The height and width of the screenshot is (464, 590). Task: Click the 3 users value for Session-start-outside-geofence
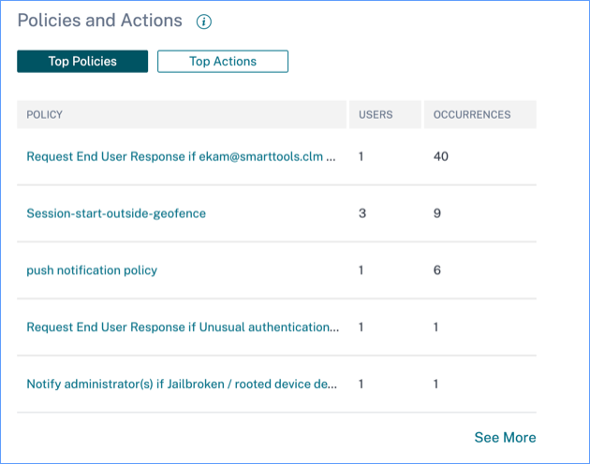click(361, 213)
